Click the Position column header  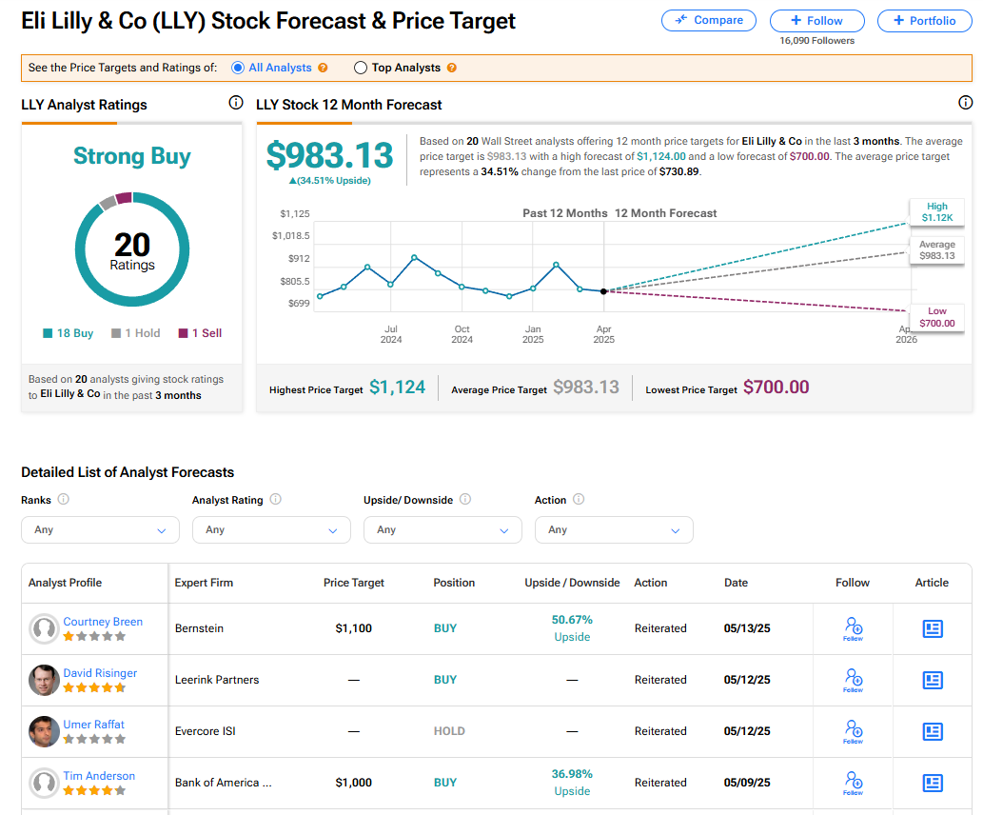pos(454,583)
